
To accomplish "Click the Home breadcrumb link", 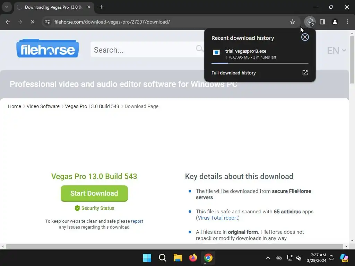I will [15, 106].
